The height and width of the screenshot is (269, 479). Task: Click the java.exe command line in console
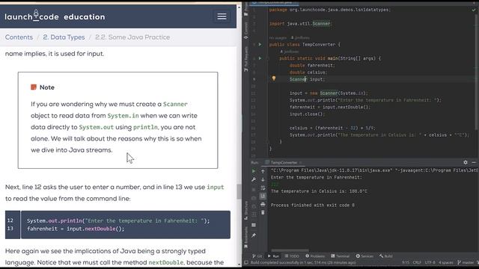(374, 170)
